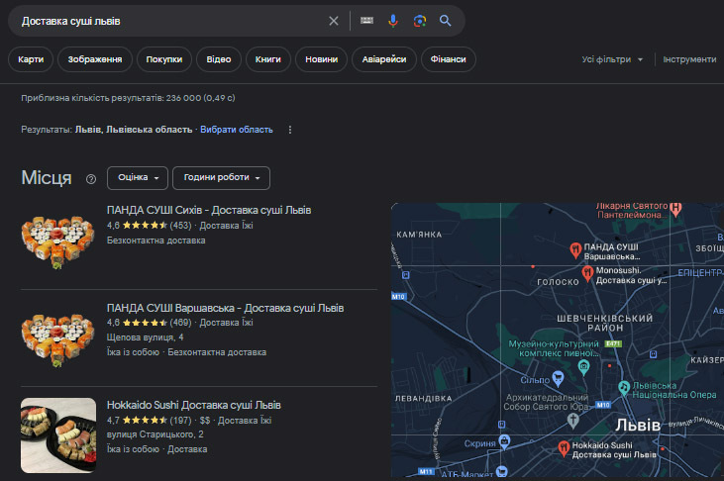Click museum marker near Музейно-культурний комплекс
The image size is (724, 481).
[x=584, y=367]
